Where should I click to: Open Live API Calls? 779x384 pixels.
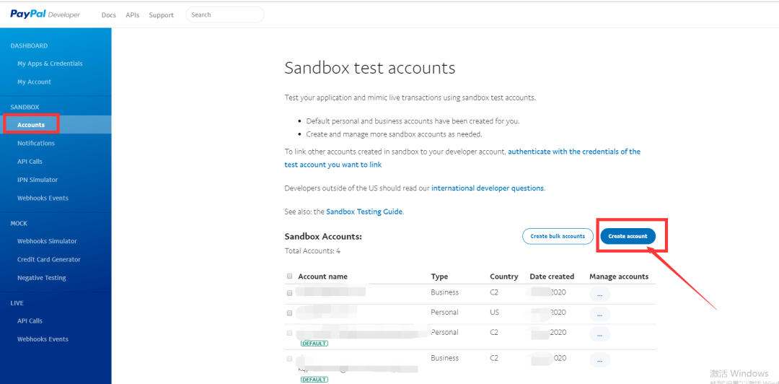pyautogui.click(x=30, y=320)
